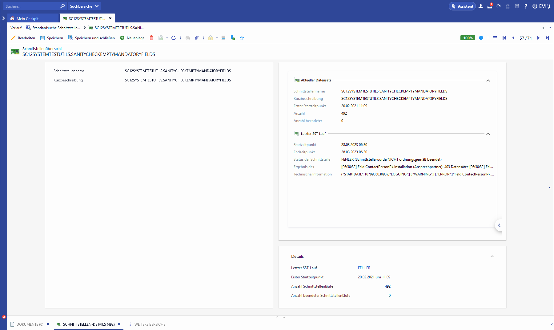Refresh the record with the reload icon
Image resolution: width=554 pixels, height=330 pixels.
click(174, 38)
